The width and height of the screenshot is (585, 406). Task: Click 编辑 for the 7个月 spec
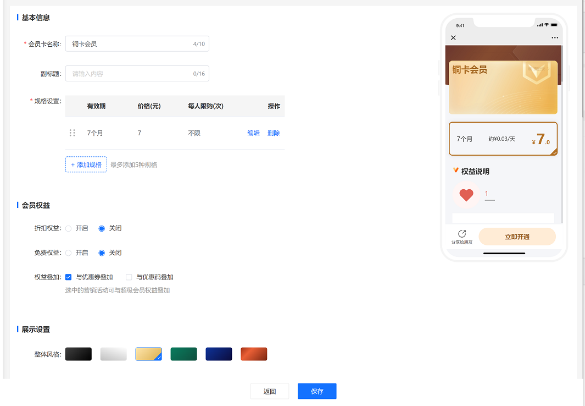coord(253,133)
